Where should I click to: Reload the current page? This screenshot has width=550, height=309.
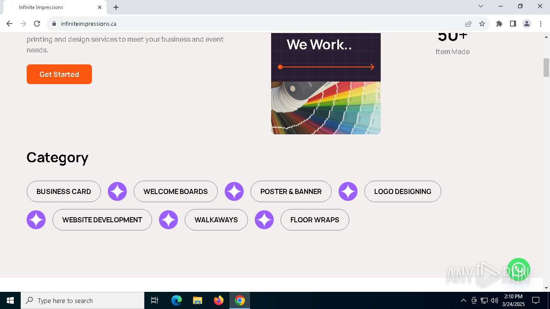37,24
